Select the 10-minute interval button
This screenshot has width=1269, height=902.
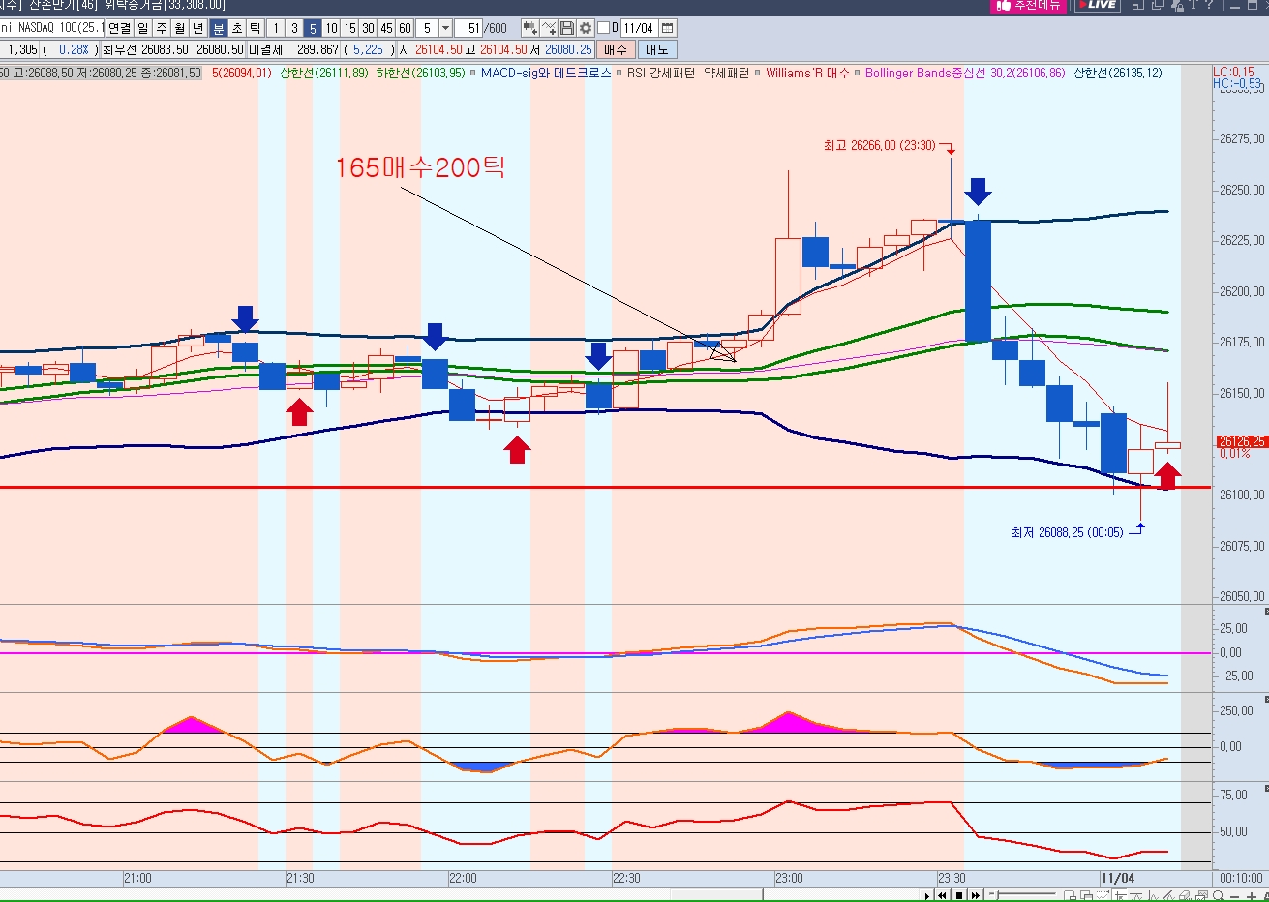coord(332,28)
